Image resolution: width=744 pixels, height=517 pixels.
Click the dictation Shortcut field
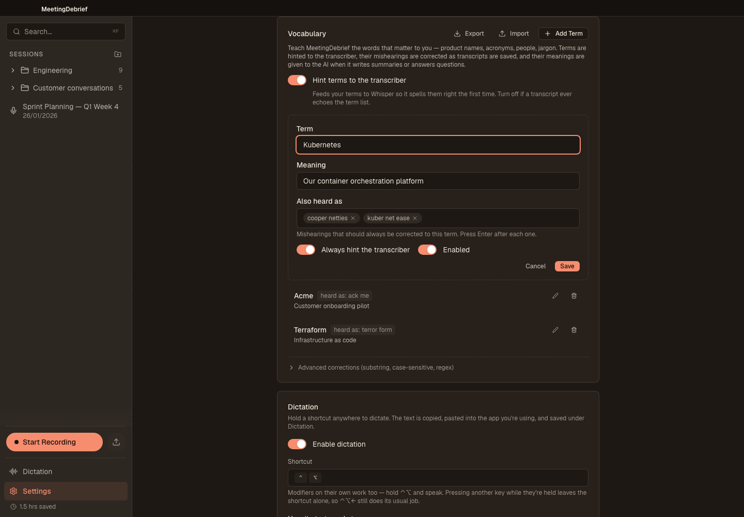coord(438,477)
